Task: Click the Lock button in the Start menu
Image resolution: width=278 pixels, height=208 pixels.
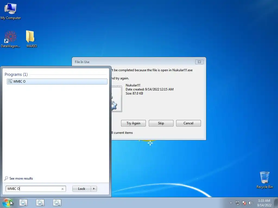Action: [81, 189]
